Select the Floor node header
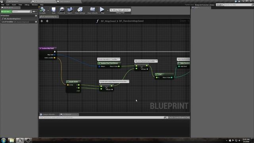 (x=164, y=74)
